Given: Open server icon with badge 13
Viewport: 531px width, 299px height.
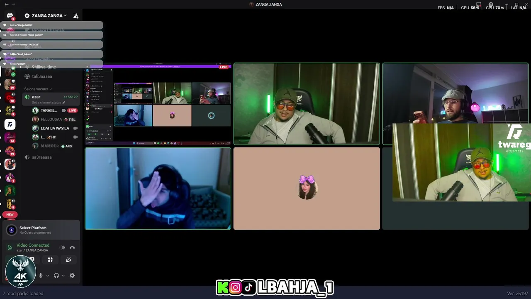Looking at the screenshot, I should 10,137.
